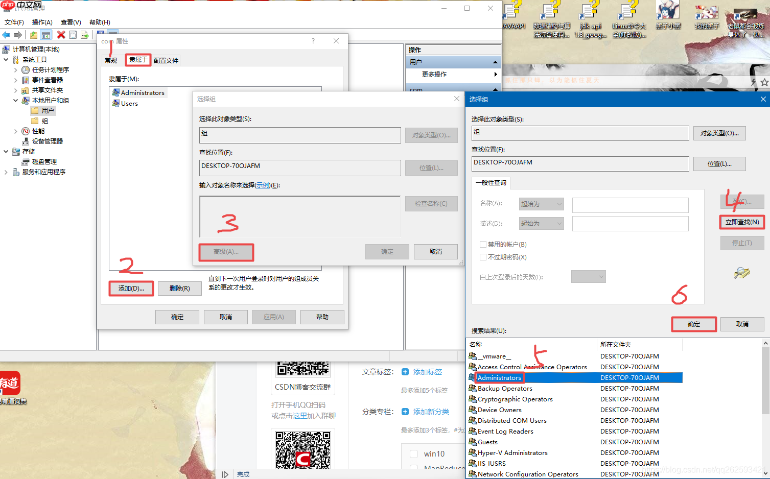Click the blue back arrow in toolbar

pyautogui.click(x=6, y=35)
